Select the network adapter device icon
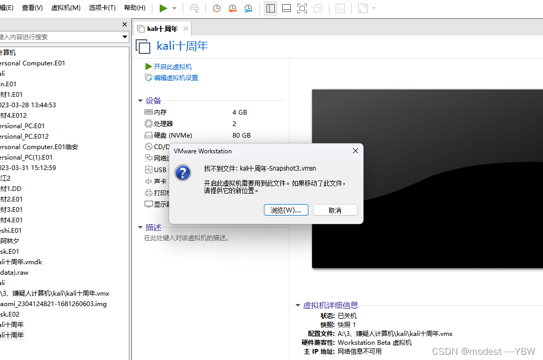This screenshot has width=543, height=360. [x=149, y=158]
